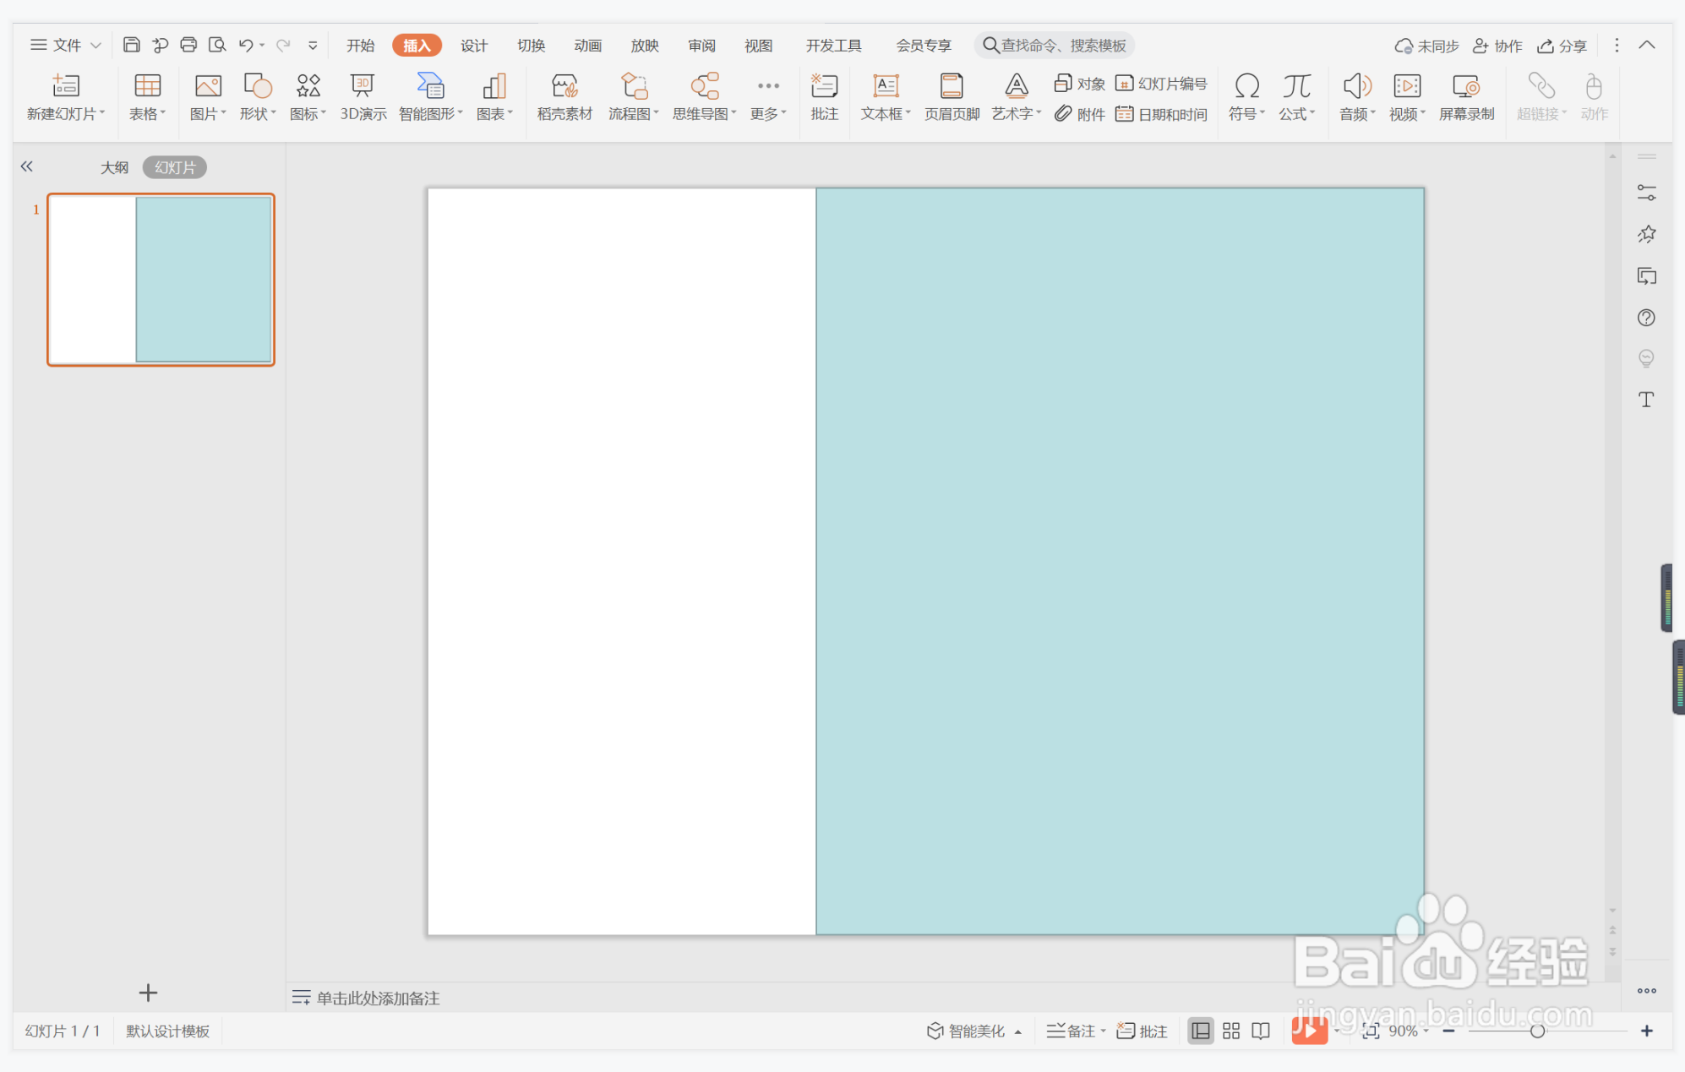Open the 图表 chart dropdown
Viewport: 1685px width, 1072px height.
494,113
